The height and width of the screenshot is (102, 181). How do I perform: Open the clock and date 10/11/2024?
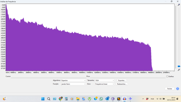point(171,99)
